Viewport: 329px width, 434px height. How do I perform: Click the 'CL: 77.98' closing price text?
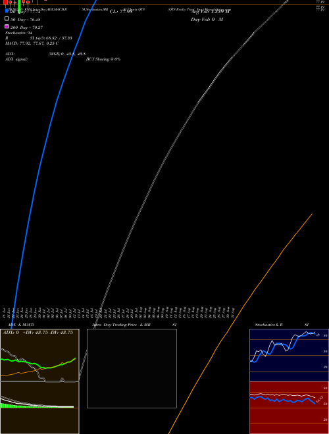(121, 12)
